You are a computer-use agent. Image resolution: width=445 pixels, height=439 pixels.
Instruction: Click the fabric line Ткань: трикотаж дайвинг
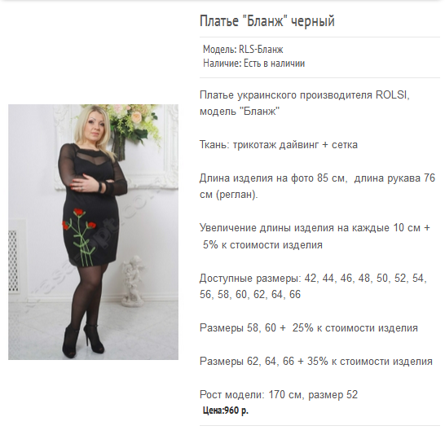tap(279, 145)
